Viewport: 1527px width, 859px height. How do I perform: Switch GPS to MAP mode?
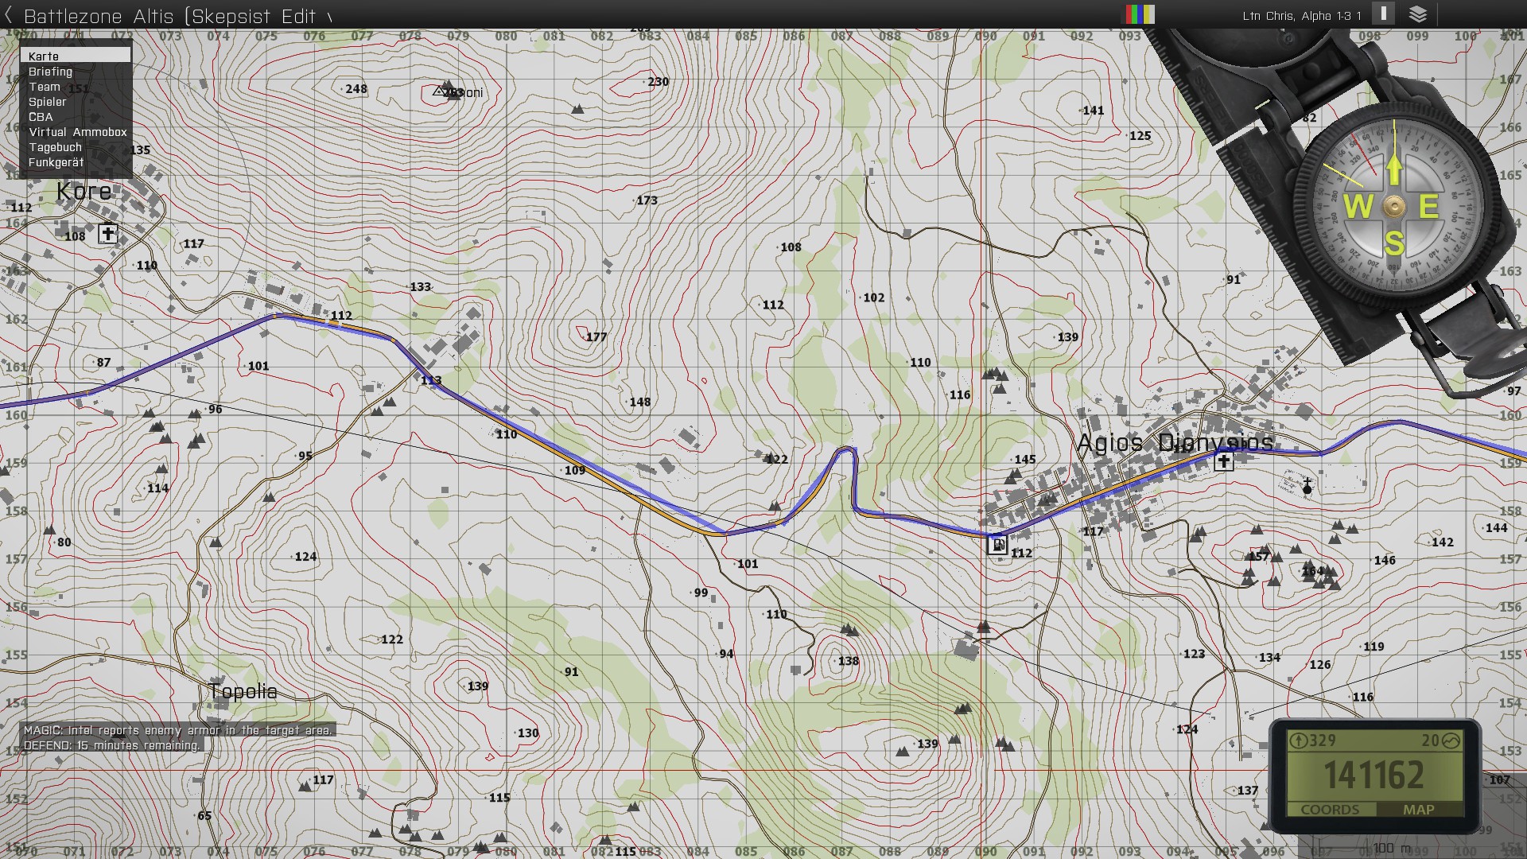point(1419,810)
